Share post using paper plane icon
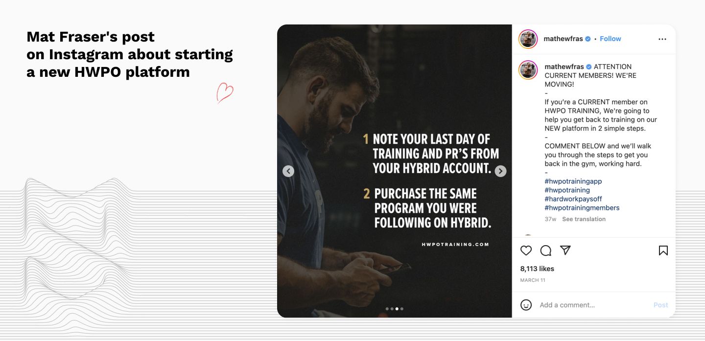Image resolution: width=705 pixels, height=341 pixels. click(x=565, y=250)
